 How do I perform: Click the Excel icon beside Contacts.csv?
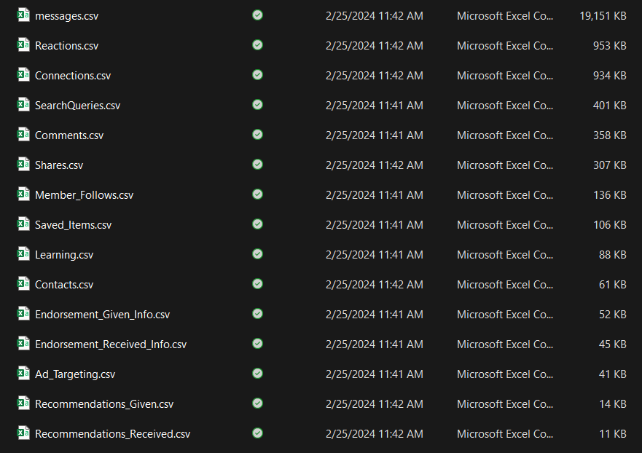pyautogui.click(x=23, y=284)
